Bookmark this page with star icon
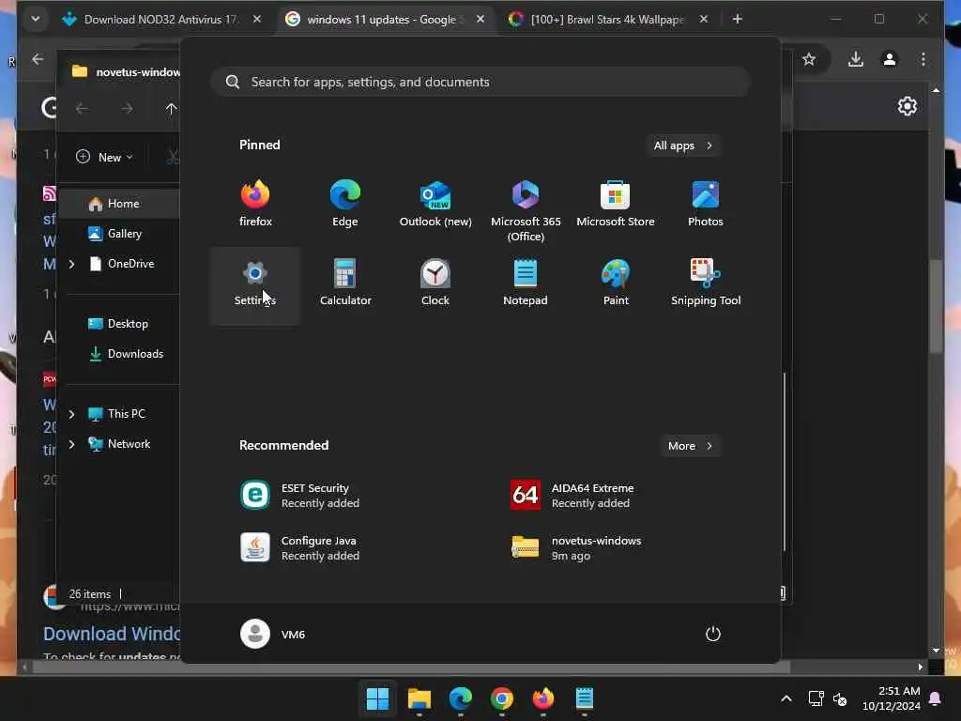This screenshot has height=721, width=961. coord(809,59)
